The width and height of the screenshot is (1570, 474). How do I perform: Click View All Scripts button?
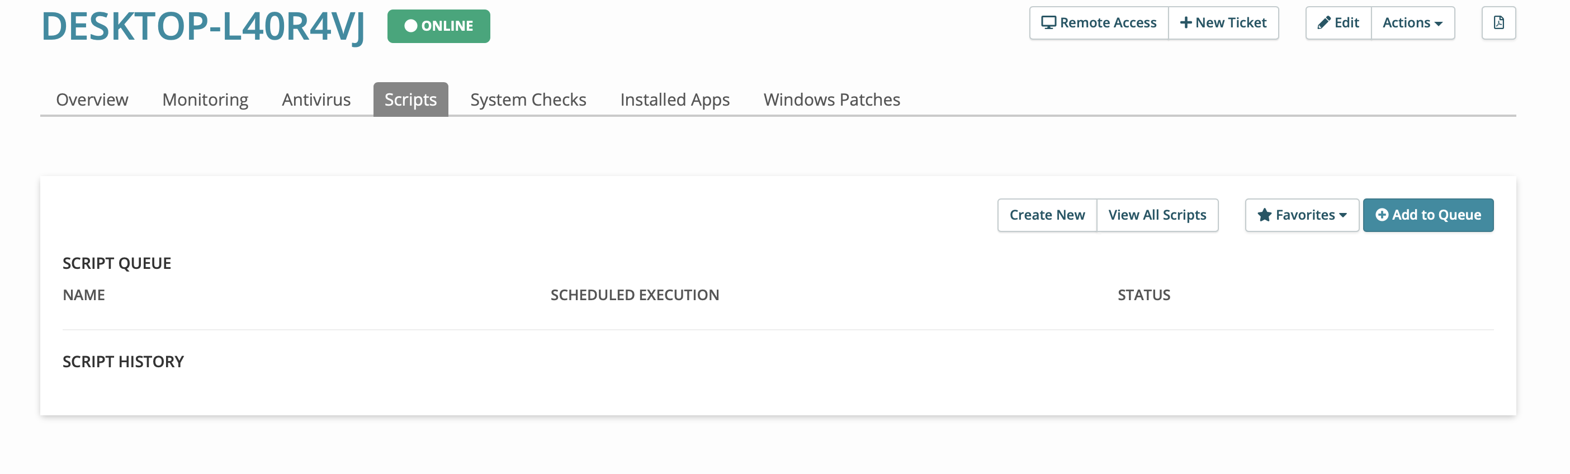point(1157,215)
